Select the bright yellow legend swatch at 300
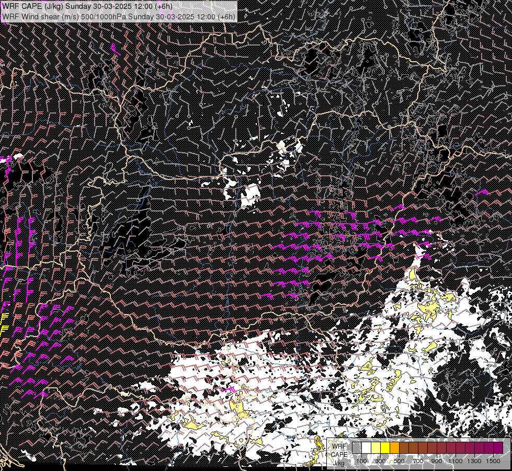Screen dimensions: 512x471 [385, 447]
